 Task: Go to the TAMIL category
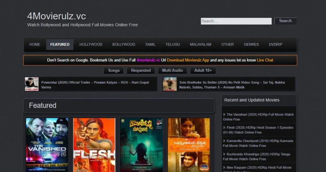(150, 44)
